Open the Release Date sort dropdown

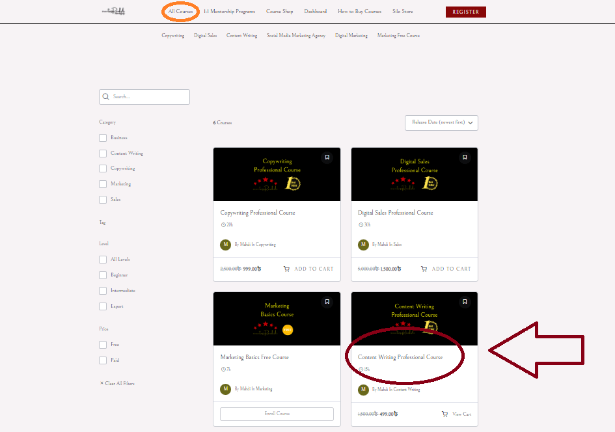pyautogui.click(x=441, y=123)
